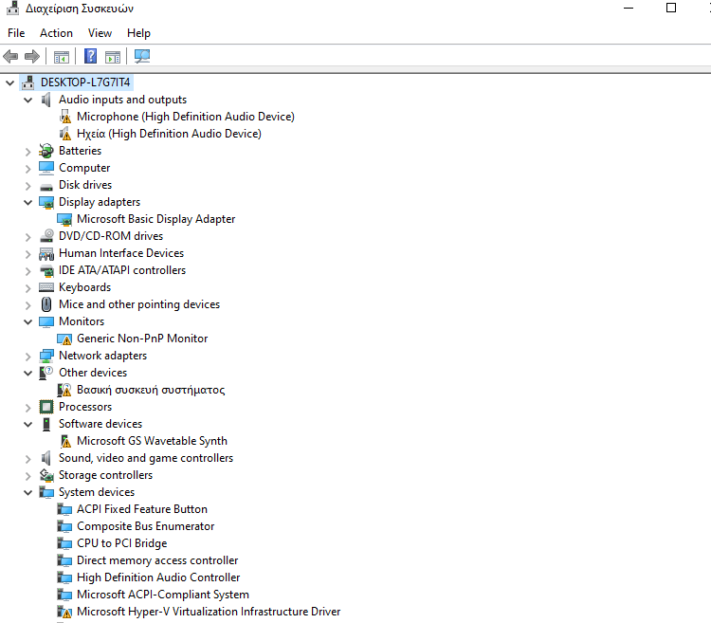This screenshot has height=623, width=711.
Task: Collapse the Display adapters category
Action: tap(28, 202)
